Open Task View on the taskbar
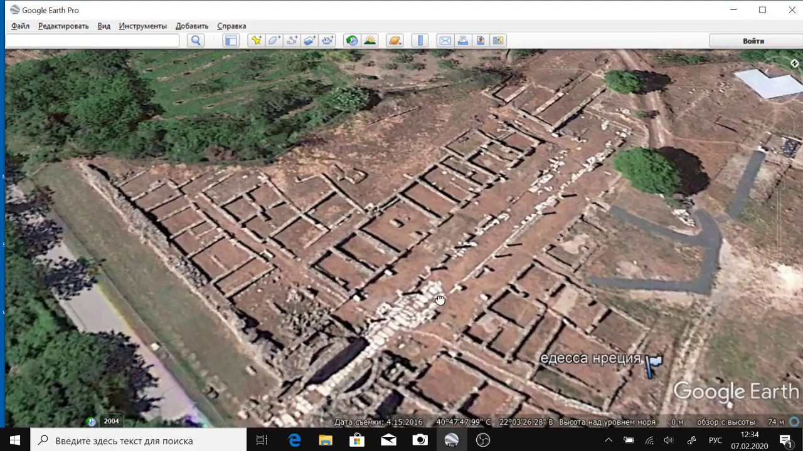 (262, 440)
